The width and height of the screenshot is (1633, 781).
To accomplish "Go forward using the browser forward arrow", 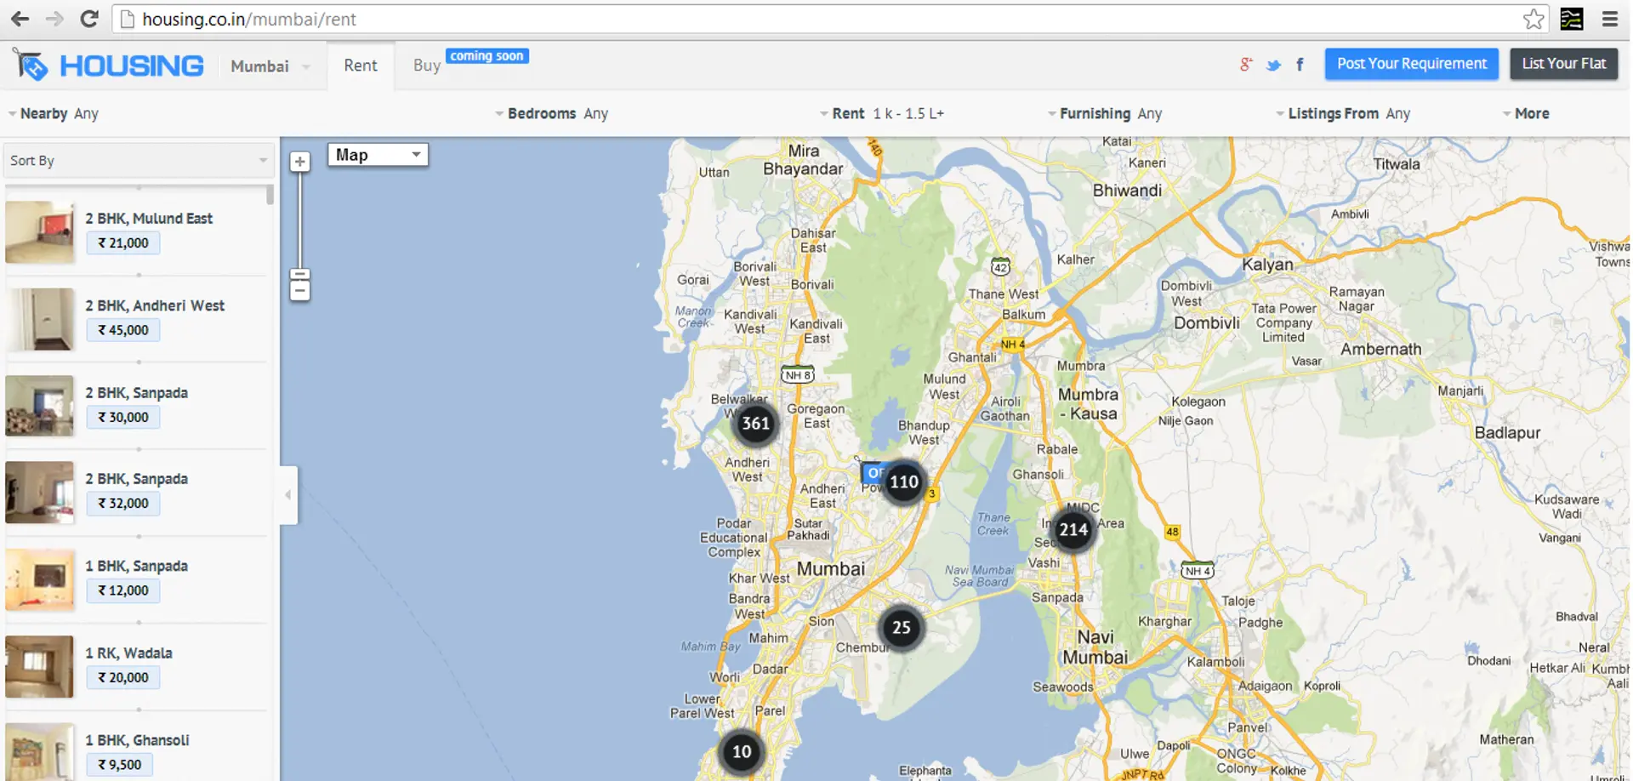I will coord(54,19).
